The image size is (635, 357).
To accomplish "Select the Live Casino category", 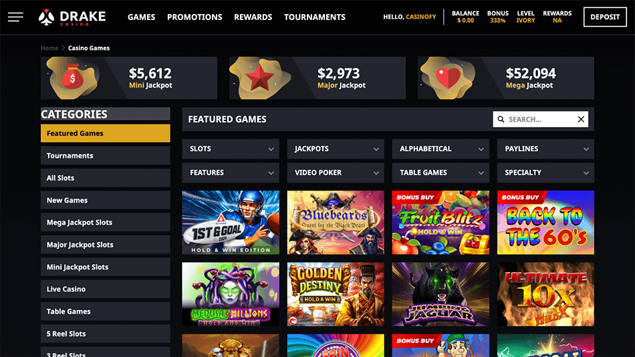I will pyautogui.click(x=106, y=289).
